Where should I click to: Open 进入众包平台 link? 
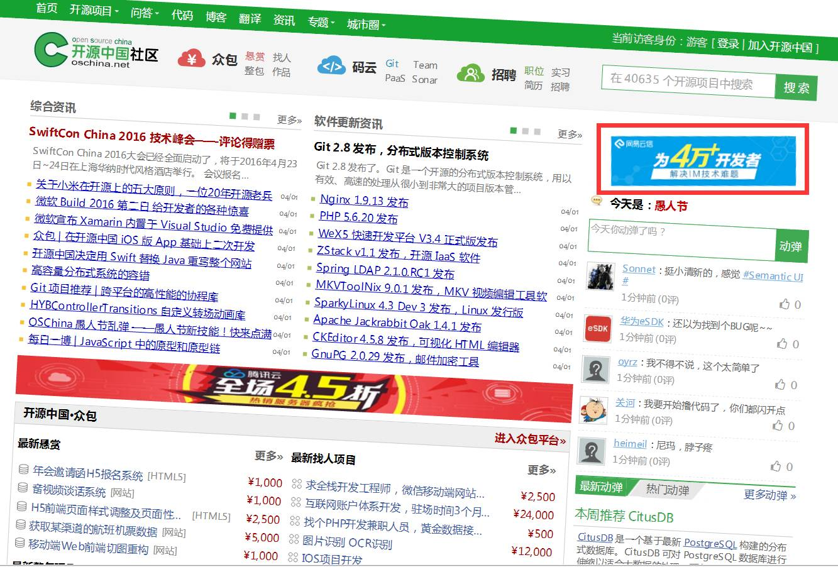coord(530,439)
